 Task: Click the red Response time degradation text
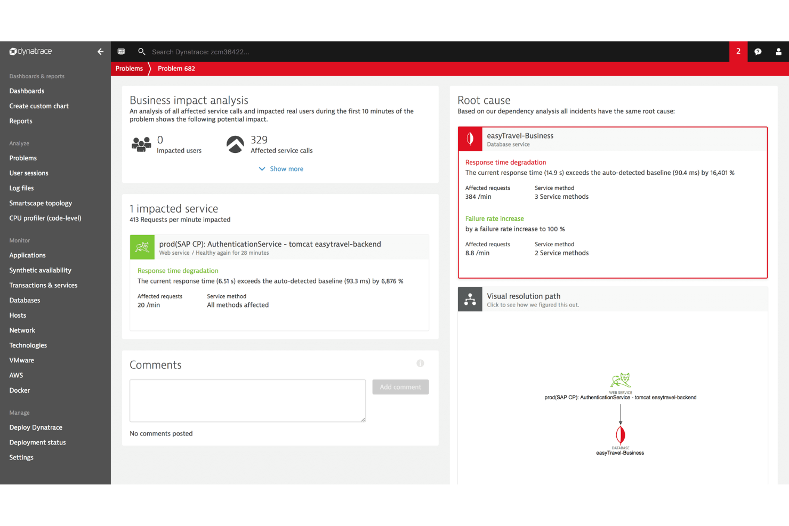tap(505, 163)
